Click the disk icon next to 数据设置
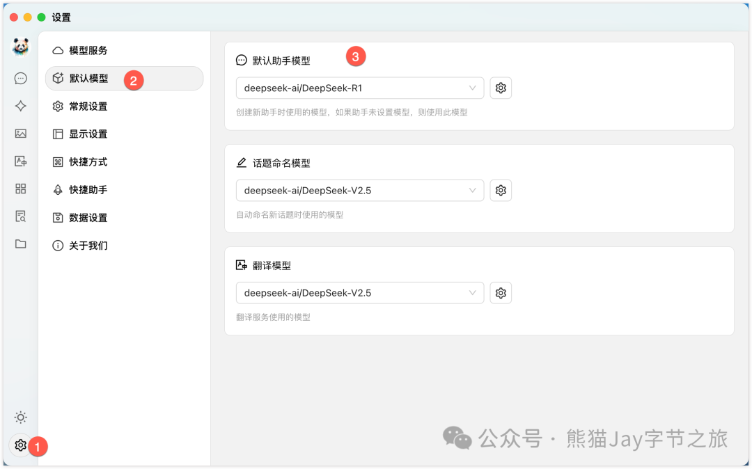 pyautogui.click(x=58, y=218)
